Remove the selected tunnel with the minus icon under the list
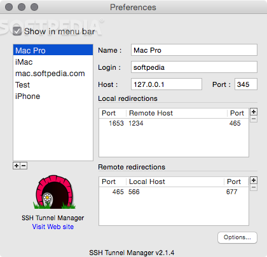267x257 pixels. pyautogui.click(x=24, y=166)
